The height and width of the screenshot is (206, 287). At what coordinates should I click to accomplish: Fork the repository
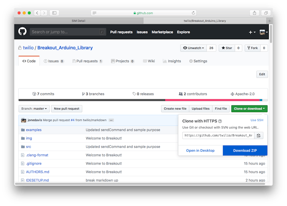(252, 48)
